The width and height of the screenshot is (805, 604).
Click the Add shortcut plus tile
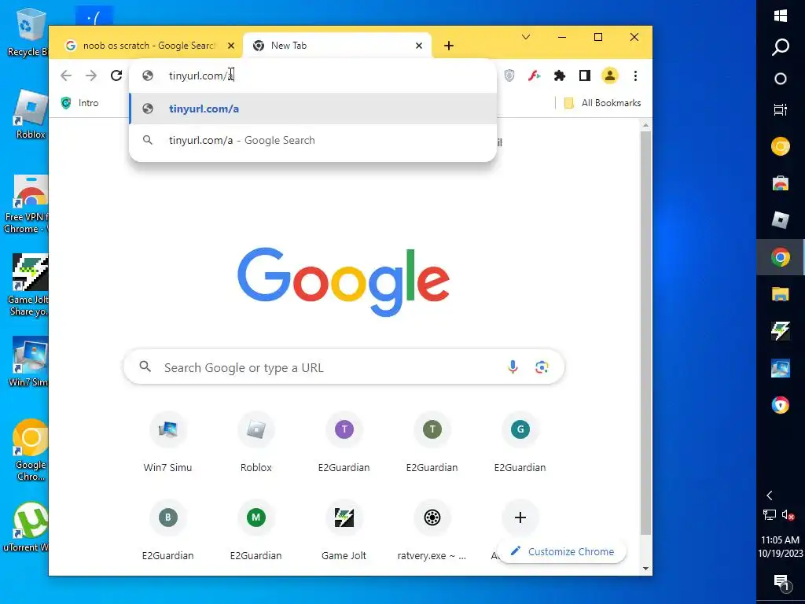click(520, 517)
